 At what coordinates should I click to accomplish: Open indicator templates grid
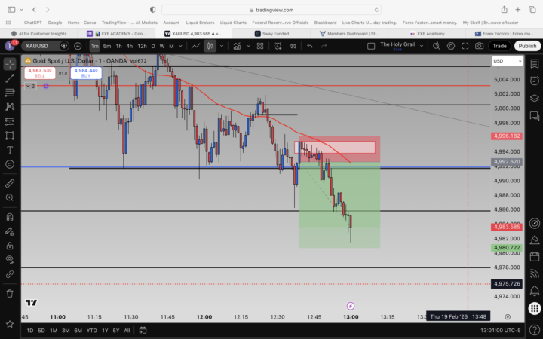[x=260, y=46]
